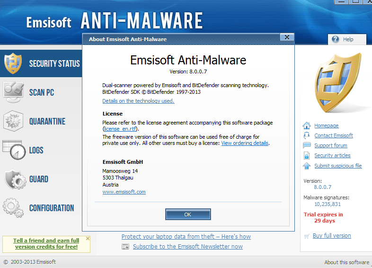Click the large golden Emsisoft shield logo
The height and width of the screenshot is (268, 372).
coord(338,82)
